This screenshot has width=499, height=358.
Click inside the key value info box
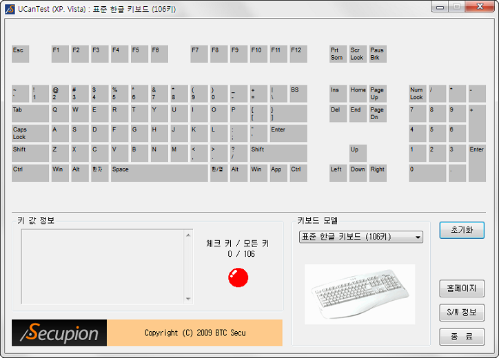tap(103, 266)
